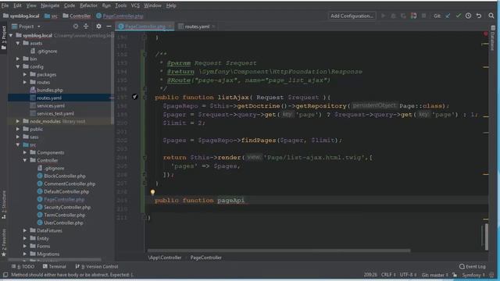This screenshot has height=281, width=500.
Task: Open Project panel settings gear
Action: click(98, 27)
